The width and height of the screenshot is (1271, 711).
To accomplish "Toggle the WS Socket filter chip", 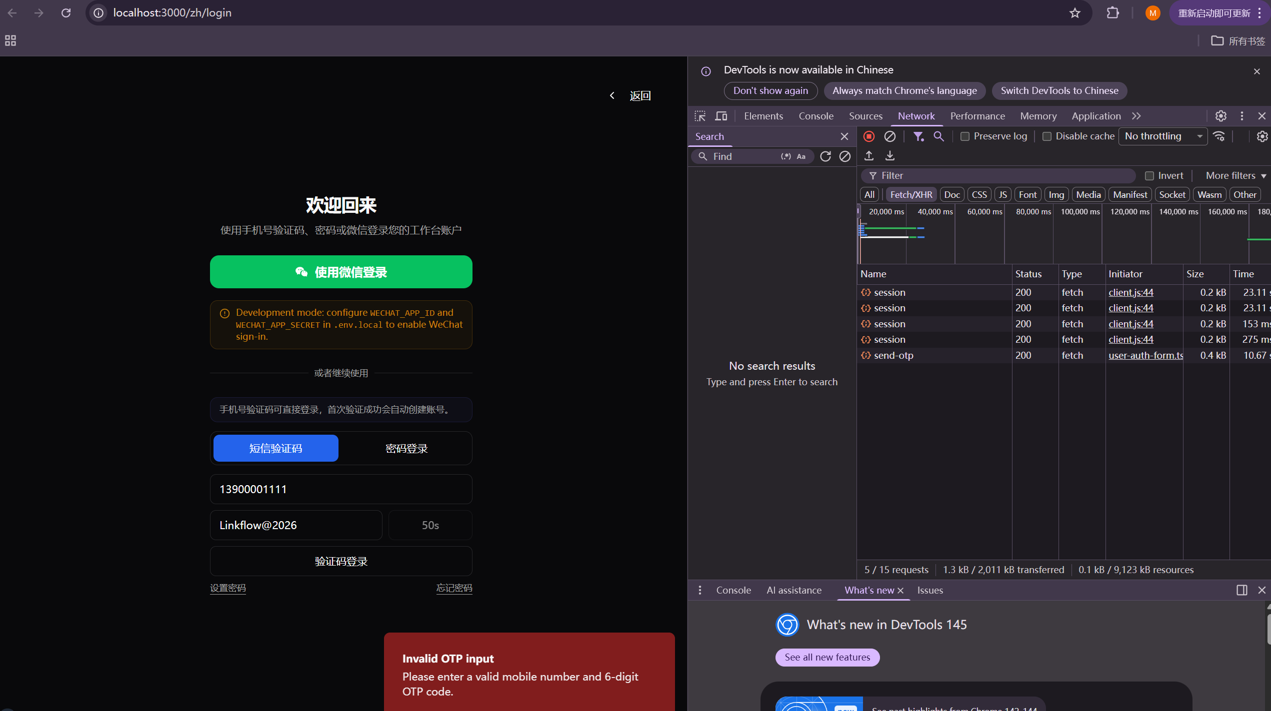I will (1172, 195).
